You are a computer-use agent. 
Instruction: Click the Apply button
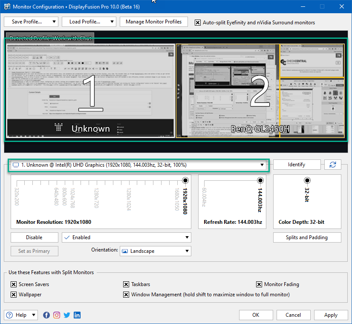coord(331,315)
